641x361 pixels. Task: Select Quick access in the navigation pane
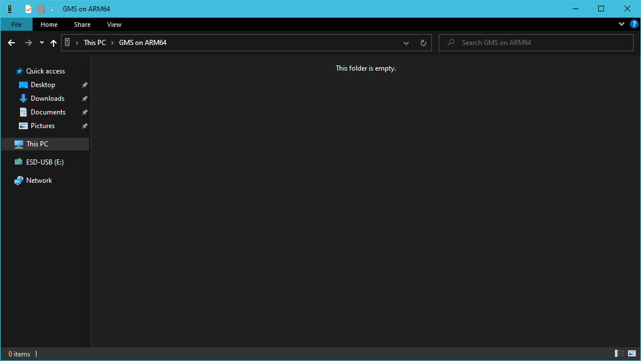coord(46,71)
